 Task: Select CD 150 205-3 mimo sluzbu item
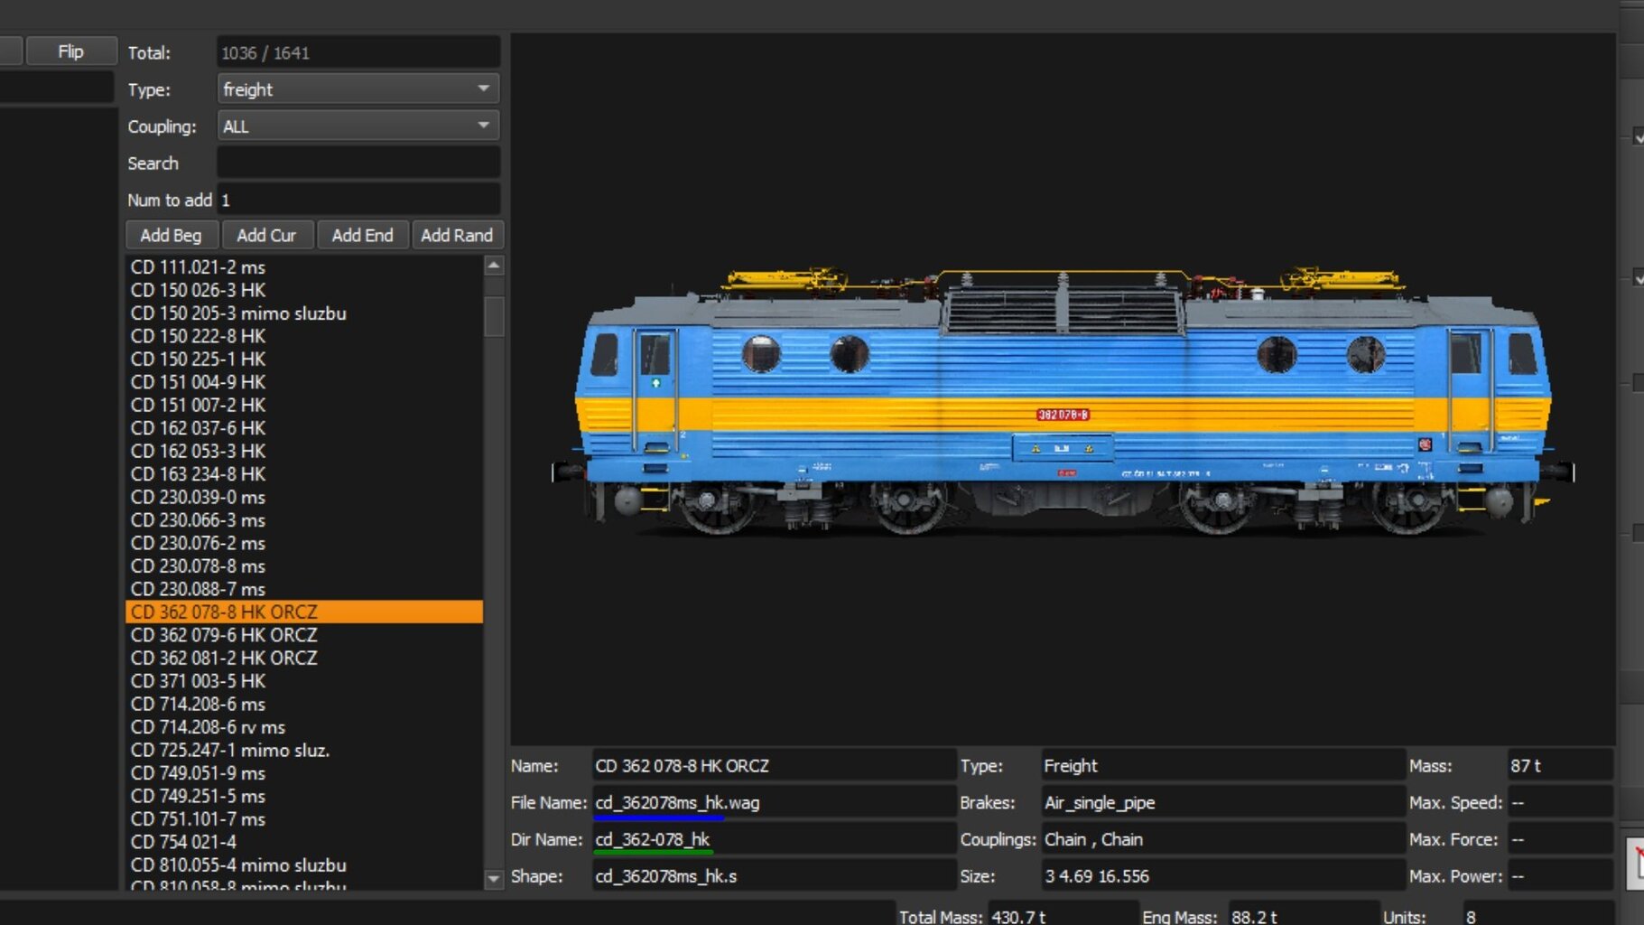[238, 313]
